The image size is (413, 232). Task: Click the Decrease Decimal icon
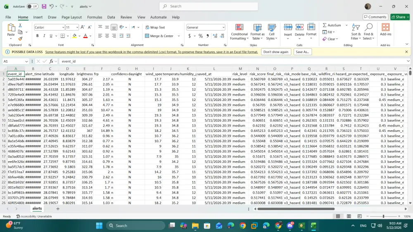coord(222,36)
